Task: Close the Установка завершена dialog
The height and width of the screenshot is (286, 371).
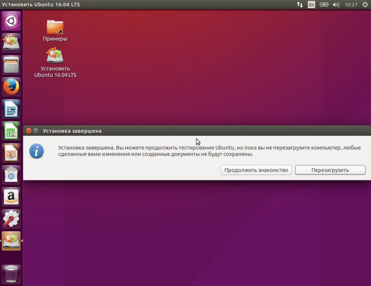Action: coord(29,130)
